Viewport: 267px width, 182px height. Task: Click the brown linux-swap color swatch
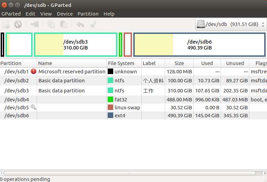pyautogui.click(x=110, y=107)
